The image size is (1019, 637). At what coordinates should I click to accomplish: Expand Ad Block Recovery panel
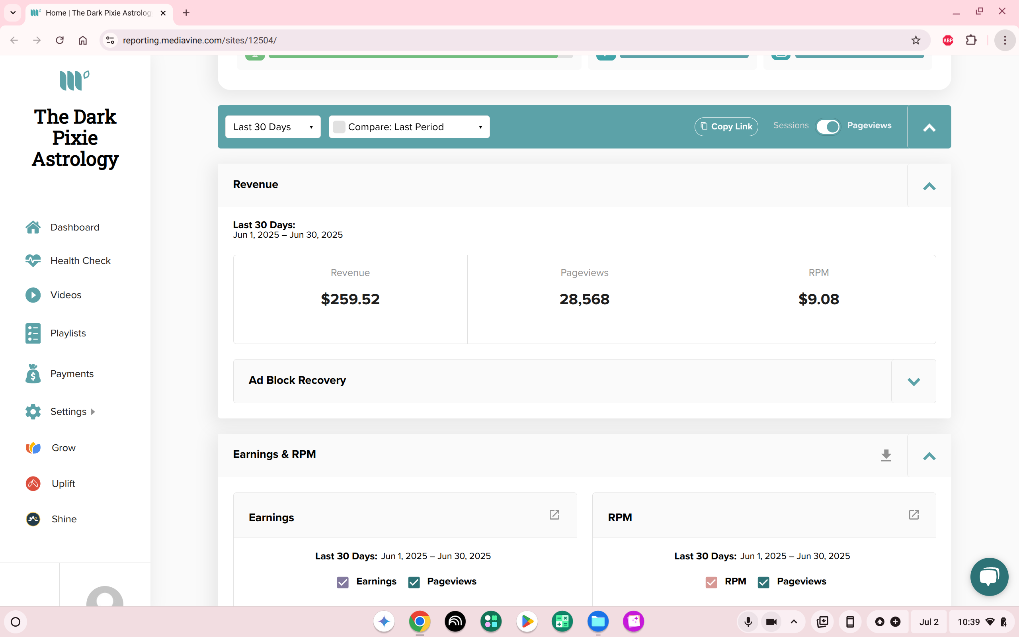913,381
